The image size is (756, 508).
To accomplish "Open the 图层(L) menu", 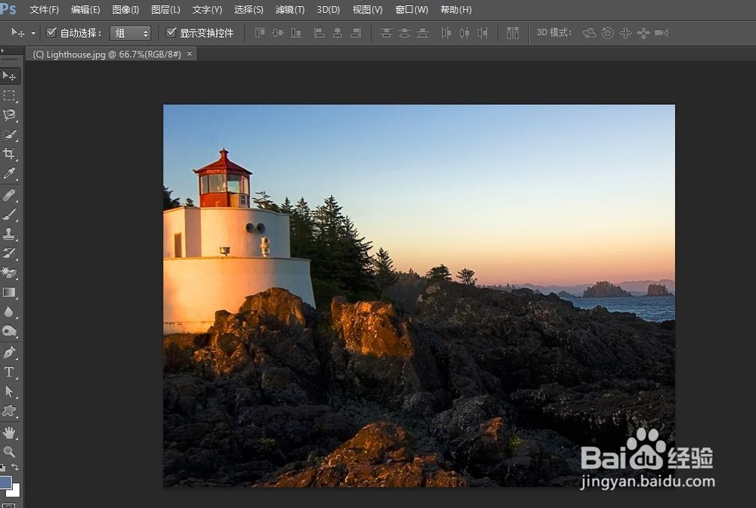I will click(166, 10).
